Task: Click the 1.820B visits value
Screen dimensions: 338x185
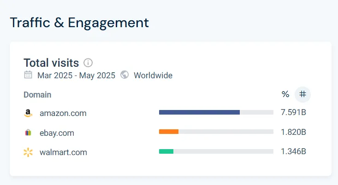Action: (x=293, y=133)
